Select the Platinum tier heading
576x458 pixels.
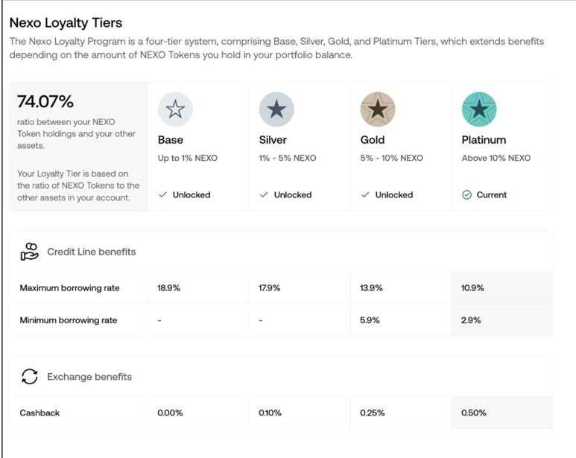point(484,140)
